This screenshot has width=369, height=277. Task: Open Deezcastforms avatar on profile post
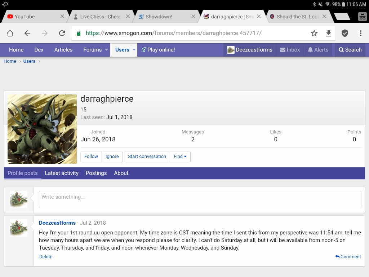[x=19, y=228]
